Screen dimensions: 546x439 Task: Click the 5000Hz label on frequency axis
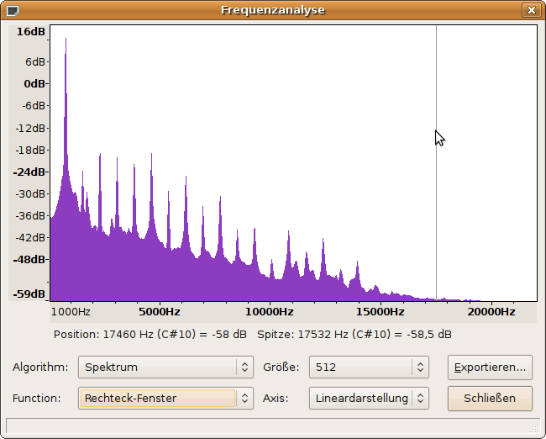160,312
